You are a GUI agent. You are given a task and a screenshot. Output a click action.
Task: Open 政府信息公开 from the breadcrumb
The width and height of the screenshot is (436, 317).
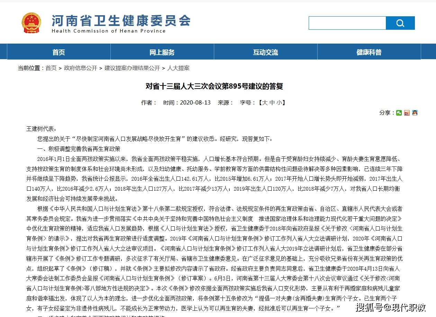(80, 68)
